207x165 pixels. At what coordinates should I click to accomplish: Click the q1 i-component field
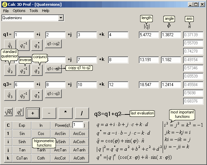[x=56, y=35]
